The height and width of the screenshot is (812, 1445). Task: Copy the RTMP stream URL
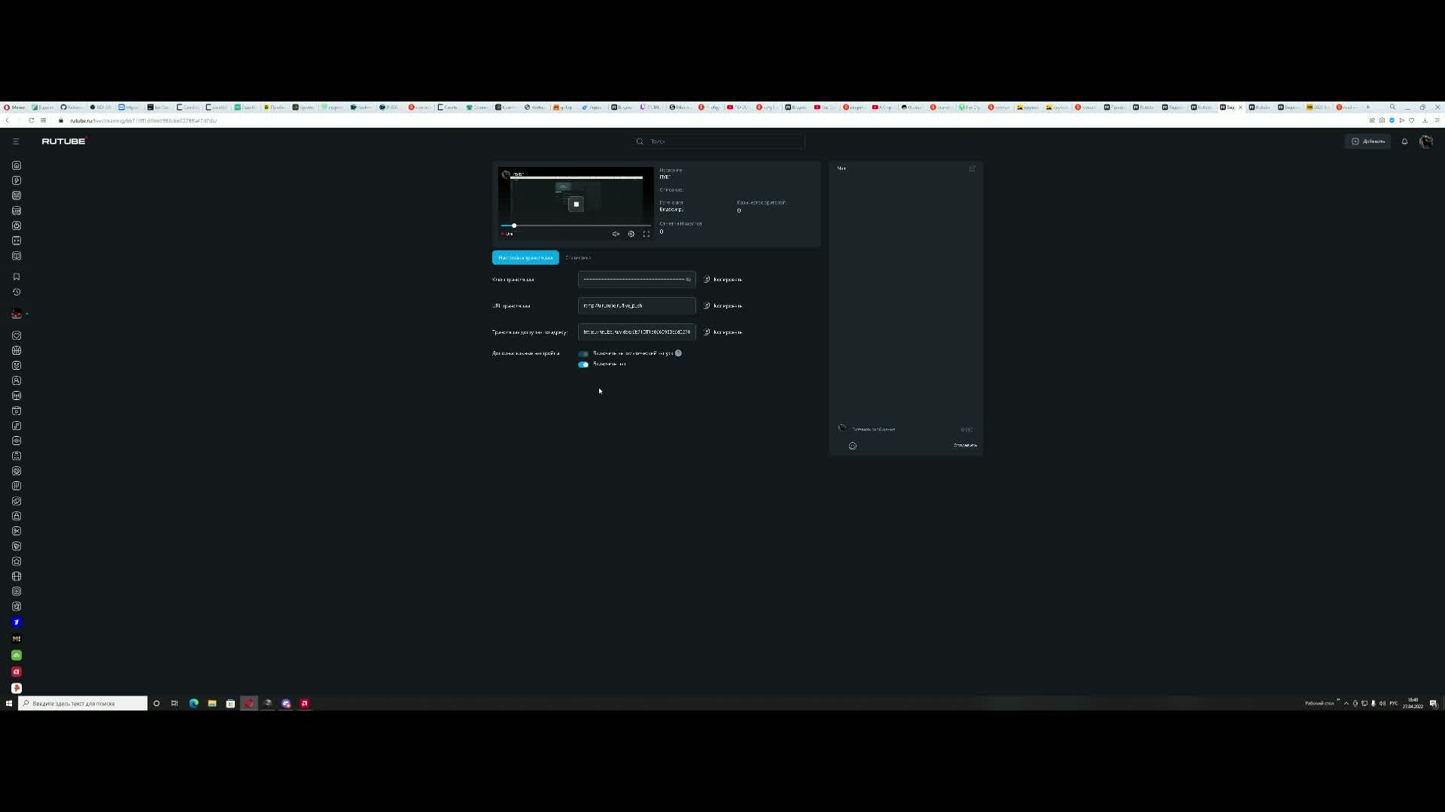click(722, 306)
